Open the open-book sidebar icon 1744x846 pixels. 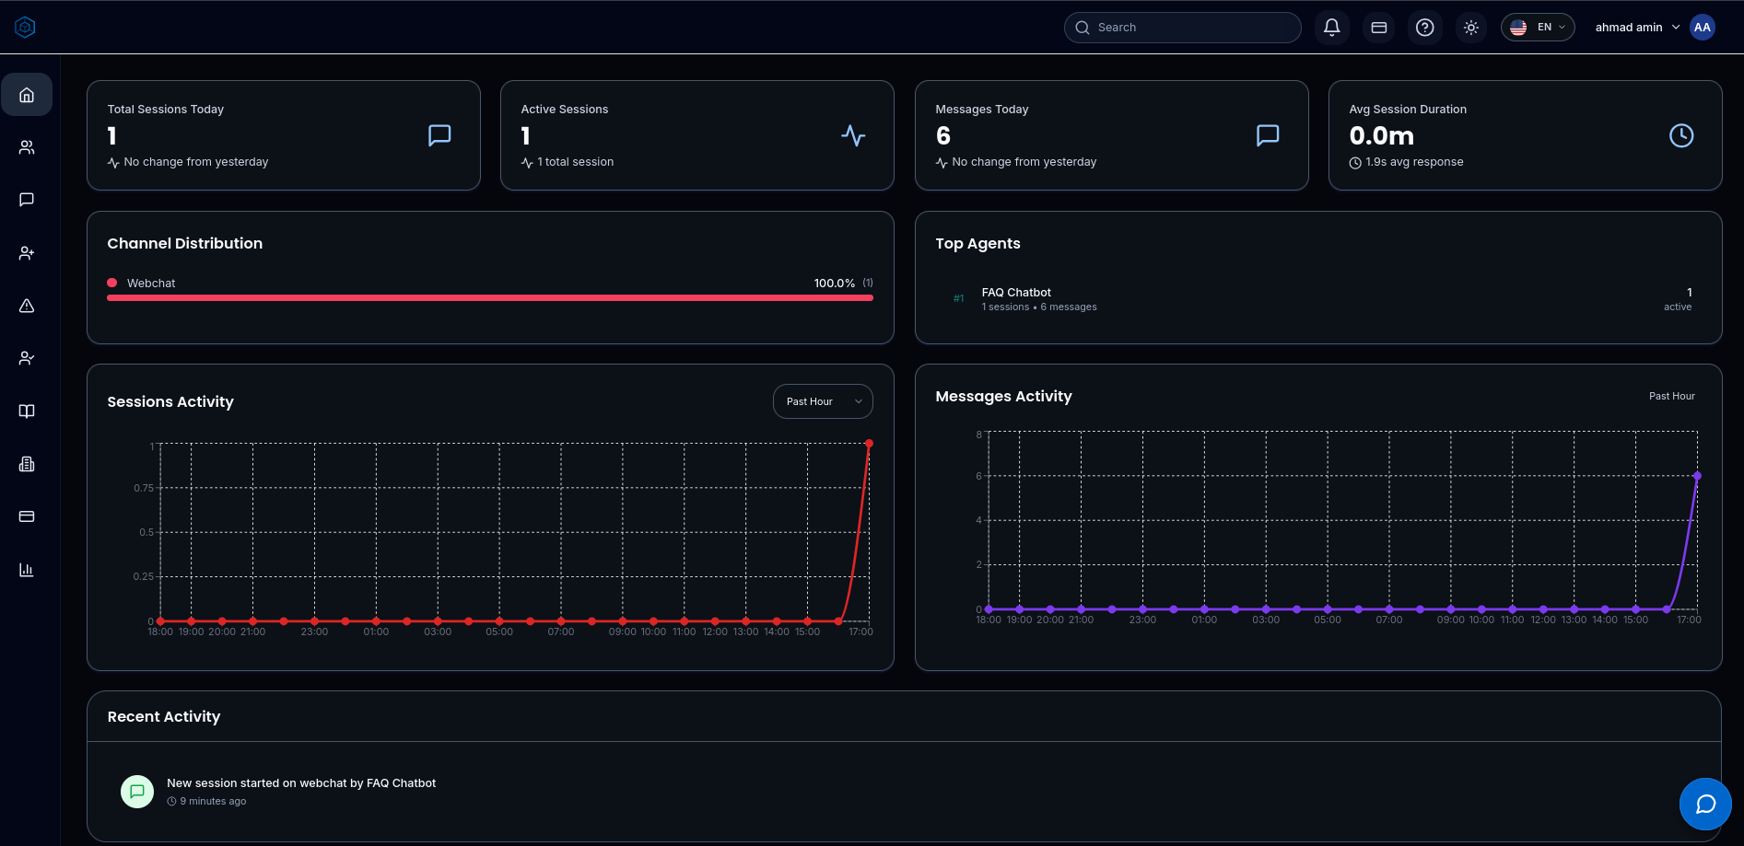pos(27,411)
